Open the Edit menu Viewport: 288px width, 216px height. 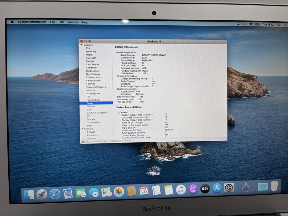click(61, 22)
